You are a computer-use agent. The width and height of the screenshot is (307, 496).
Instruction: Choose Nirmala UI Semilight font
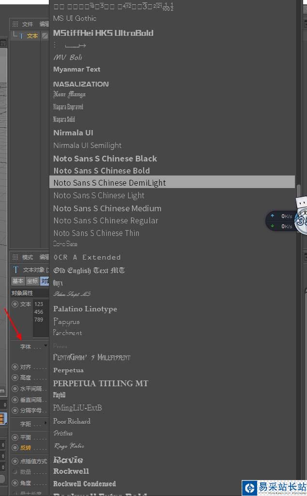pyautogui.click(x=88, y=145)
